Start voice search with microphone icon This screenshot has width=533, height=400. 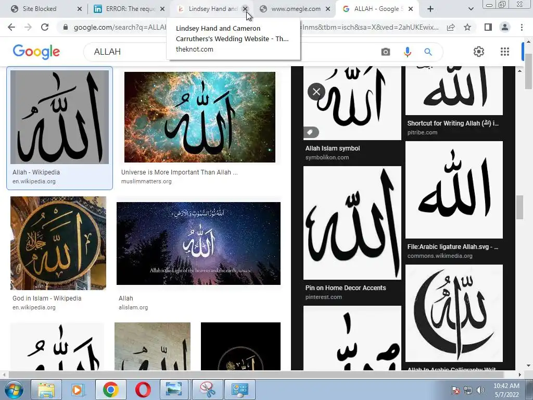tap(407, 52)
